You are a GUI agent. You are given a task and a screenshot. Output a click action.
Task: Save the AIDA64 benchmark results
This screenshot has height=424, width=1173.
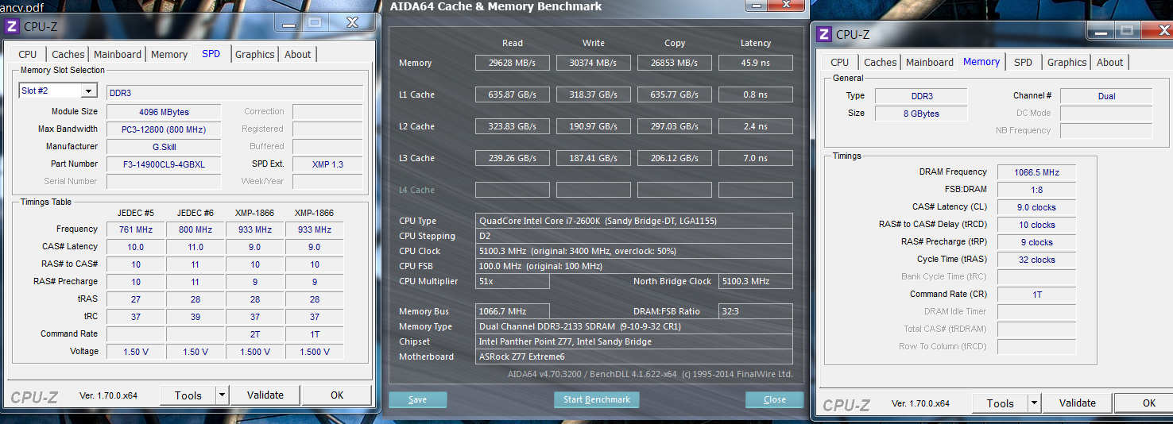[418, 399]
